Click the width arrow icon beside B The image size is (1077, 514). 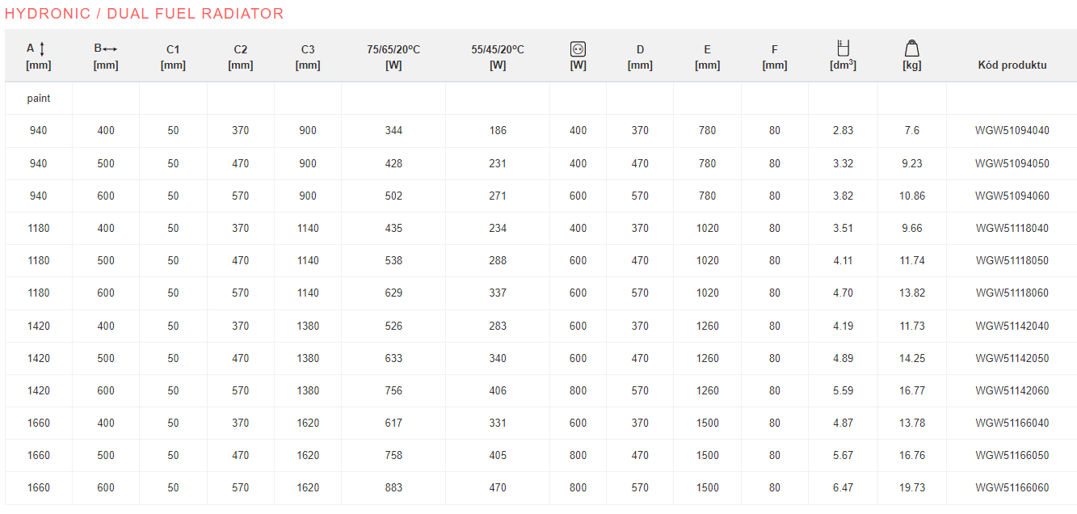[110, 48]
